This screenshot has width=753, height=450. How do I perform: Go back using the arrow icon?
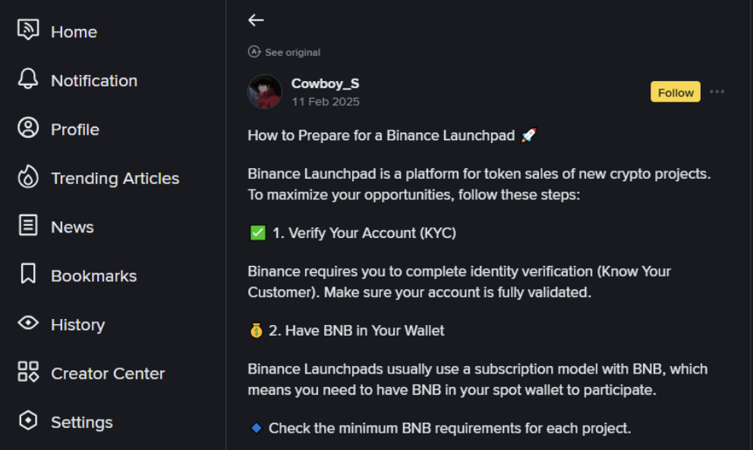coord(256,20)
